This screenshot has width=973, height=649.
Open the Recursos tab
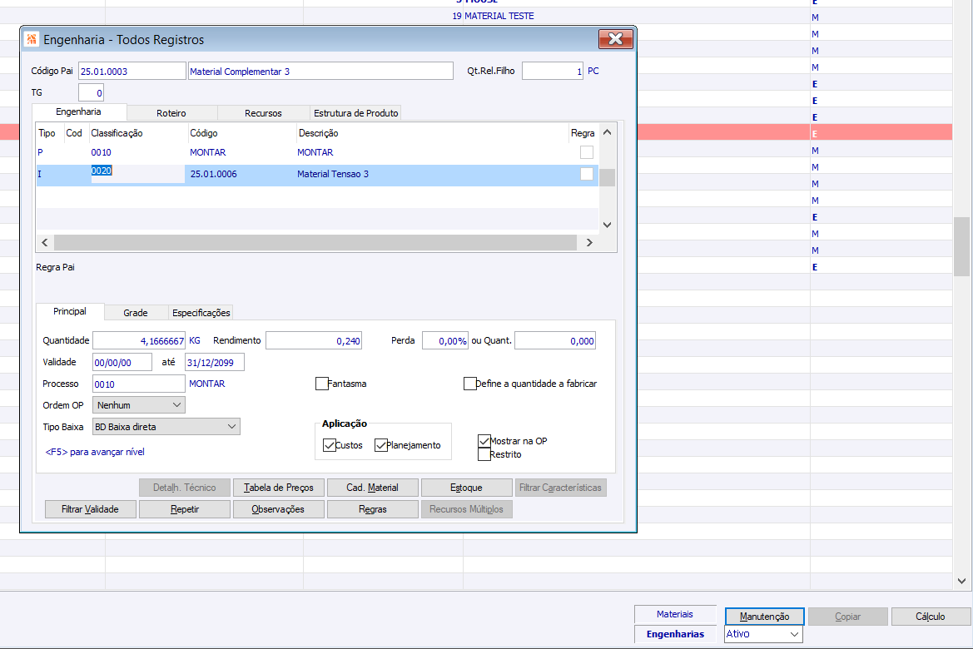[x=263, y=113]
